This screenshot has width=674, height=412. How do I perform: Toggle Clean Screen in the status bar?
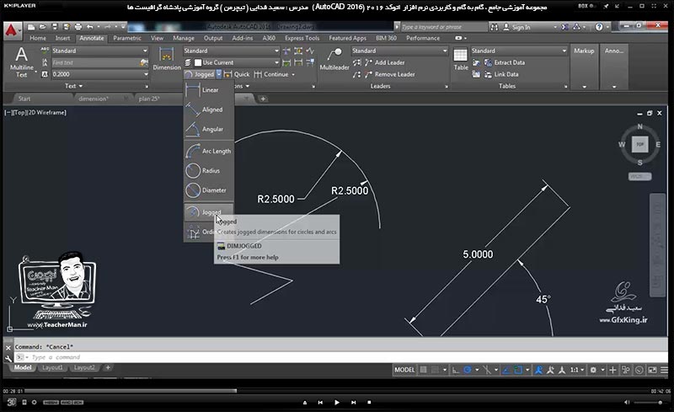[652, 370]
